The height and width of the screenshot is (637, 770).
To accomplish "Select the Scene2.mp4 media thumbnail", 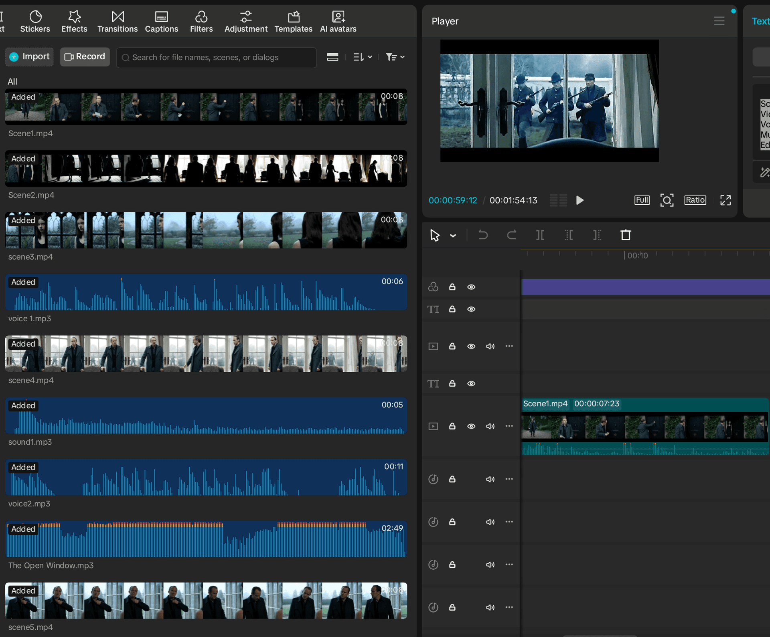I will 206,168.
